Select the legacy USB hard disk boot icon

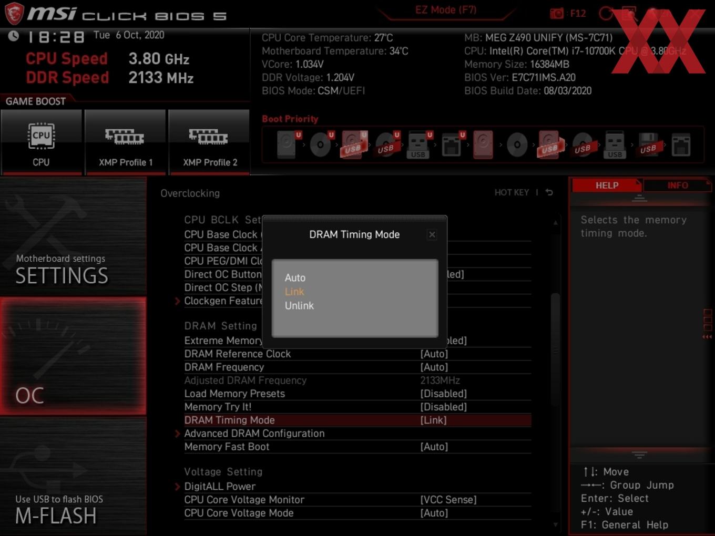click(x=549, y=145)
